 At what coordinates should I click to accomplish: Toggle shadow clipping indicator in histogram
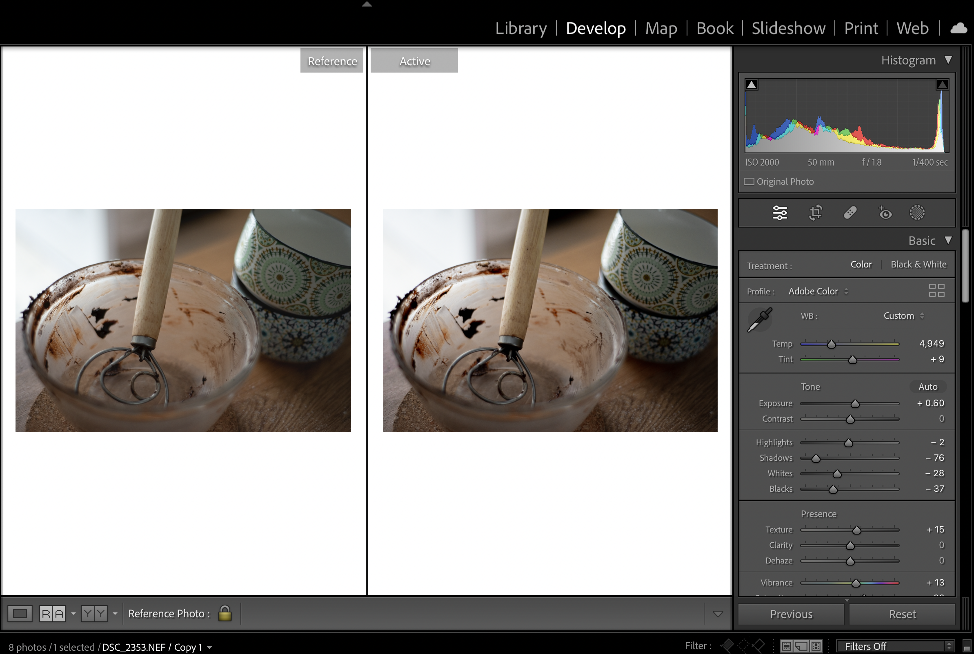coord(752,85)
